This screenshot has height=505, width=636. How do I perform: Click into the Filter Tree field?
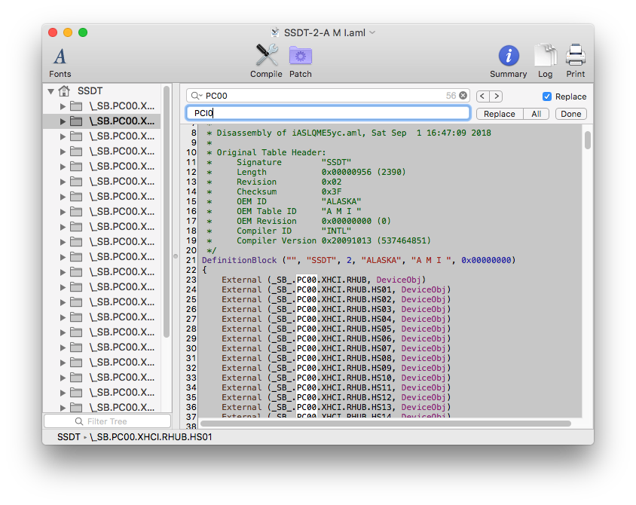pos(106,421)
